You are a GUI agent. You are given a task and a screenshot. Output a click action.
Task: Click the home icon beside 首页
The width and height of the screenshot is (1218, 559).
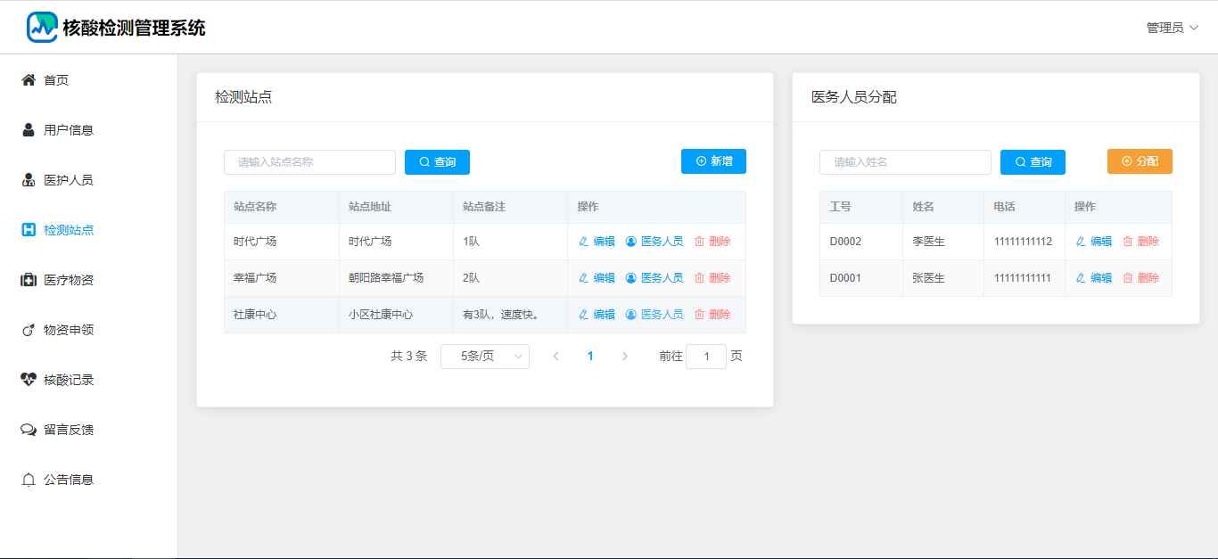[29, 80]
